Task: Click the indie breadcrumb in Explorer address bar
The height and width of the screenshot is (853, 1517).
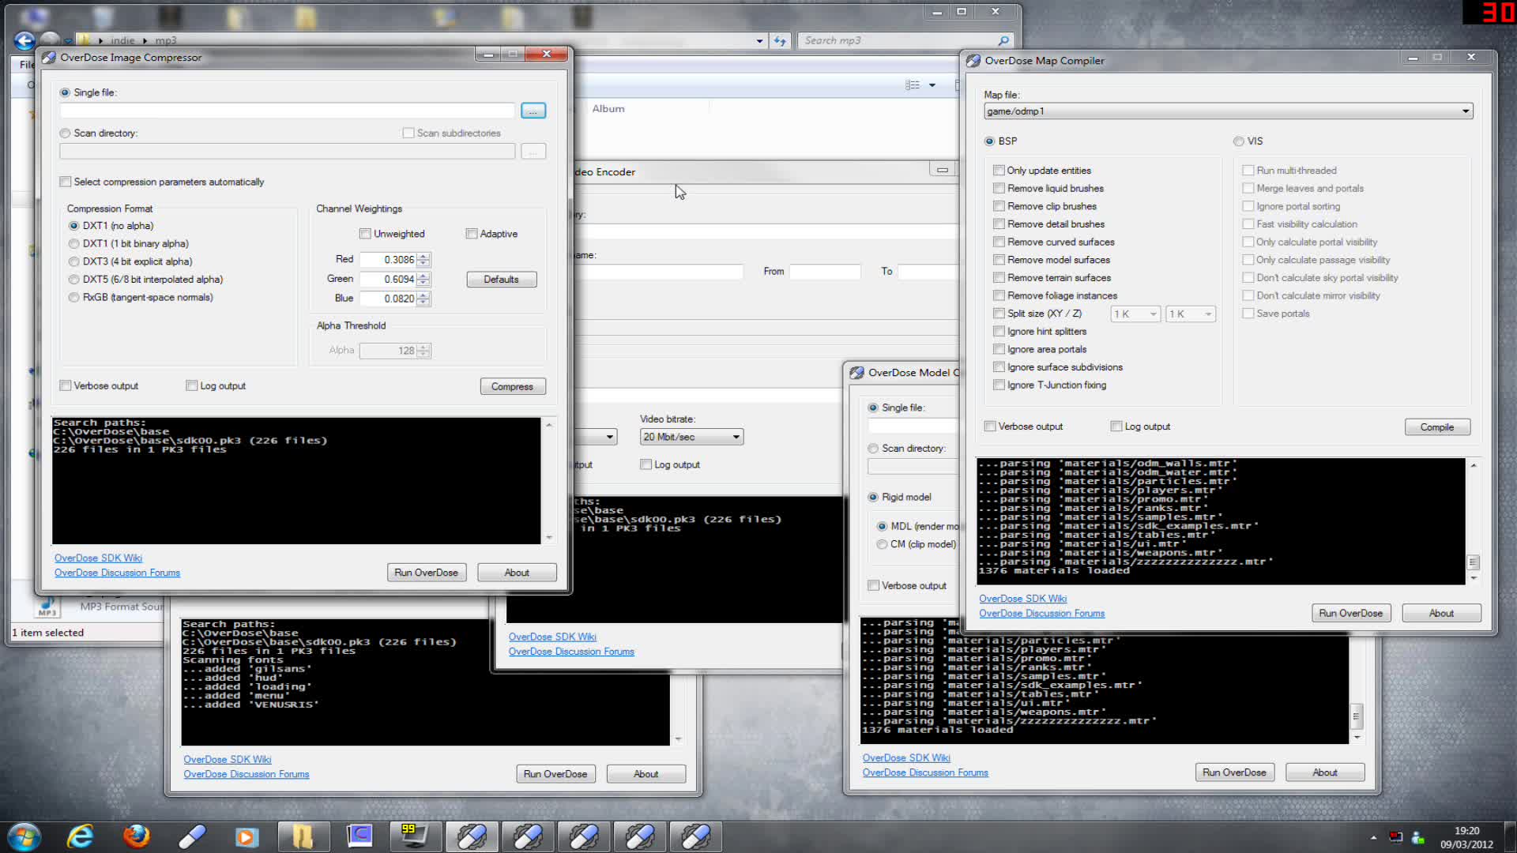Action: click(x=122, y=40)
